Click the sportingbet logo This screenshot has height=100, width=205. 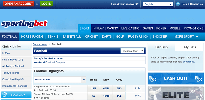coord(24,24)
